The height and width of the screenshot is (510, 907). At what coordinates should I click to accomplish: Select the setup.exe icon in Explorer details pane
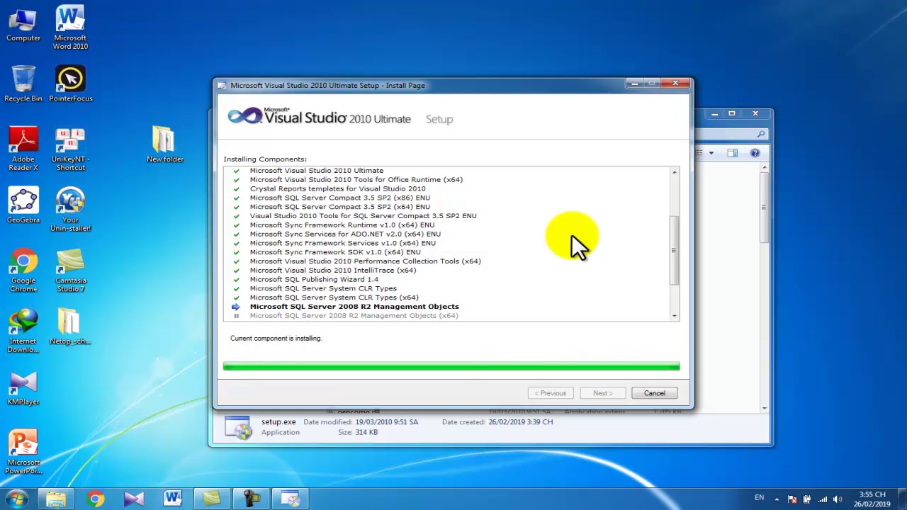click(x=237, y=427)
